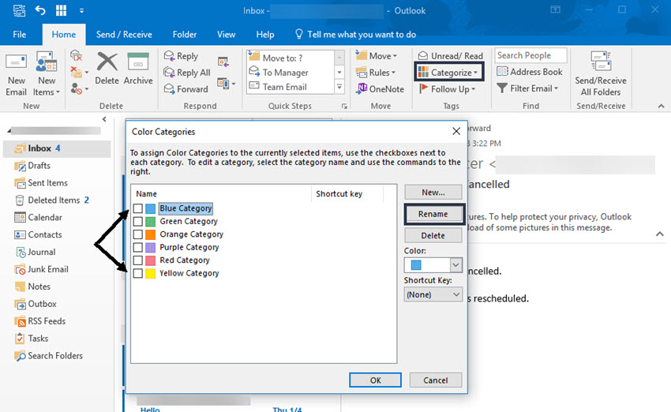Open the Help tab

point(265,35)
